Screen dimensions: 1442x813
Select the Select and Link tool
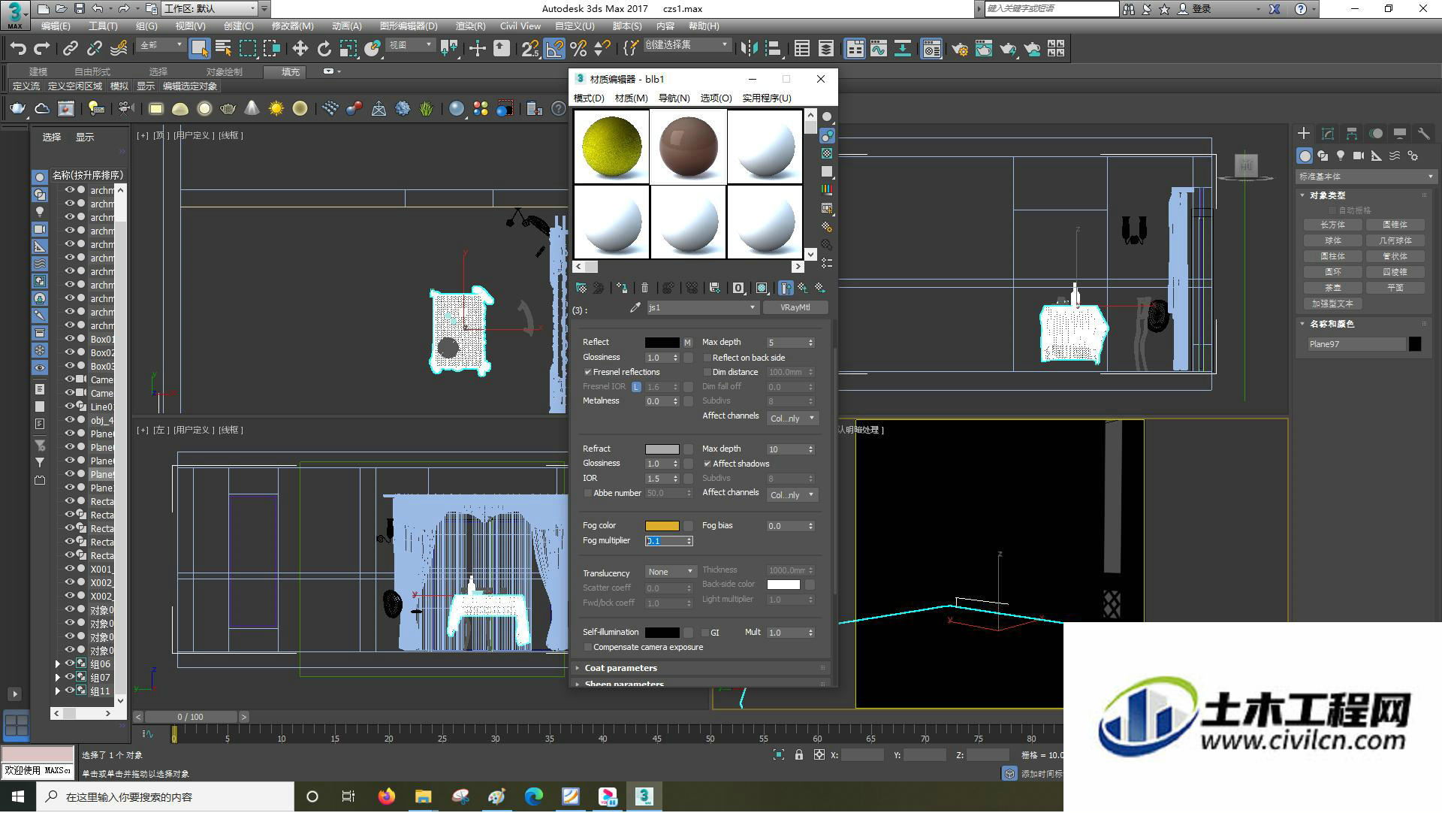point(71,49)
